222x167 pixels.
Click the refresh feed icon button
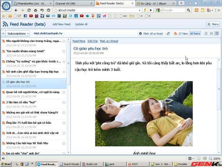(x=168, y=34)
